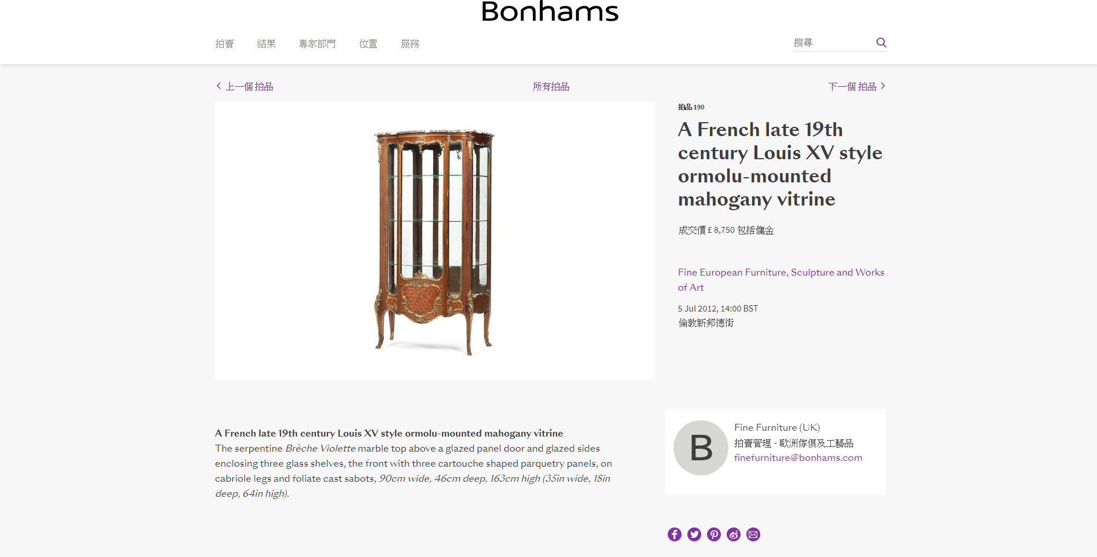Image resolution: width=1097 pixels, height=557 pixels.
Task: Click the round B avatar
Action: [x=701, y=448]
